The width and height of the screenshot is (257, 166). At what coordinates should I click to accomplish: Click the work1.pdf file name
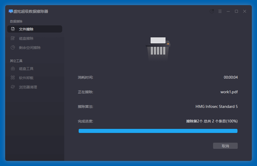[x=229, y=92]
